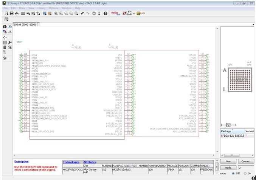Click the New package button
This screenshot has width=256, height=180.
tap(228, 161)
